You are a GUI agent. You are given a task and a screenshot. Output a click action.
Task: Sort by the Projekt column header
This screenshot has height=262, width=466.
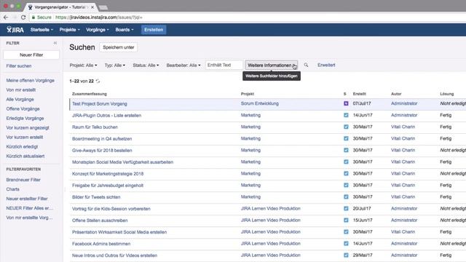[248, 94]
